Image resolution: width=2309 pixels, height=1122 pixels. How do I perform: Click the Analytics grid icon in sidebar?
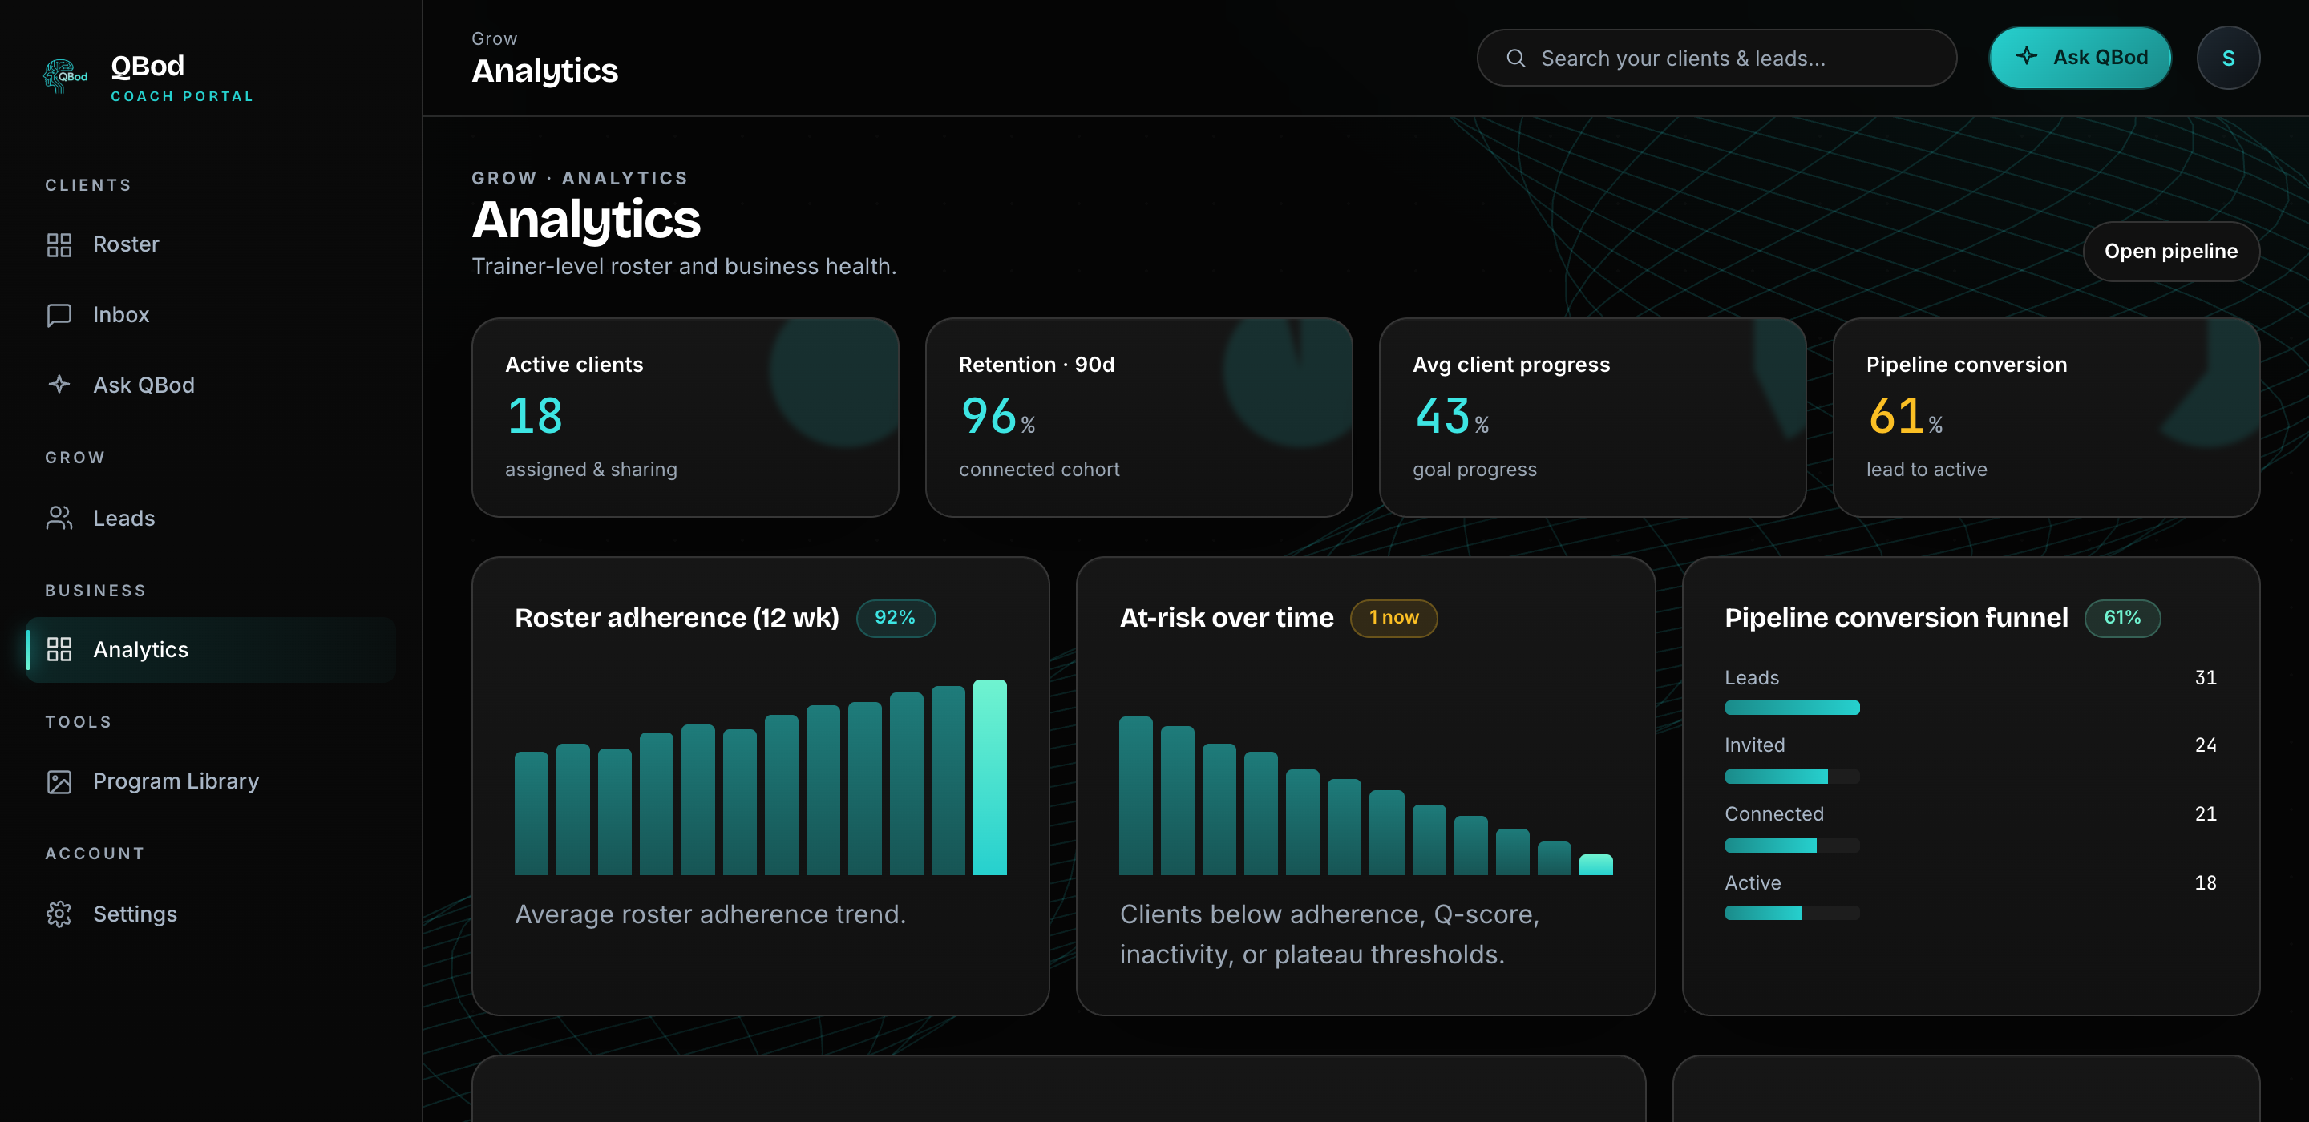click(x=59, y=650)
